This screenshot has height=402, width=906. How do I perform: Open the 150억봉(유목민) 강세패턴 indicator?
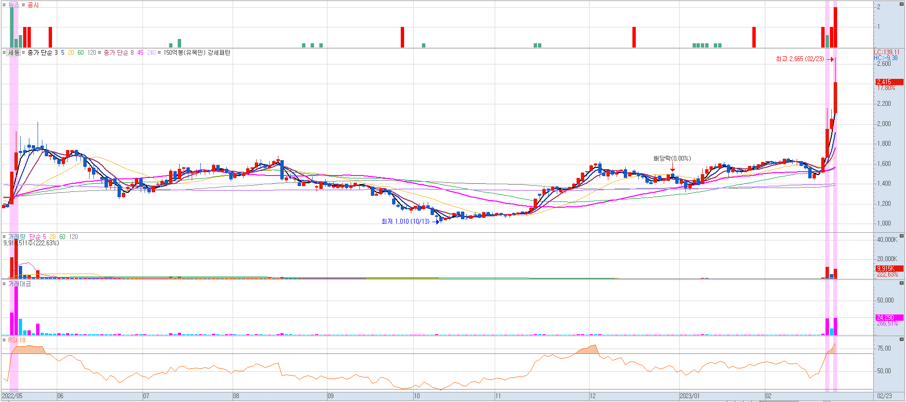(x=197, y=52)
